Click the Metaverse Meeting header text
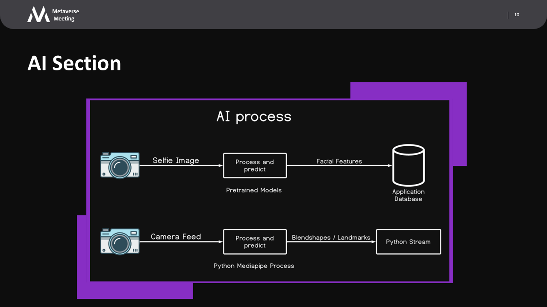 click(65, 15)
